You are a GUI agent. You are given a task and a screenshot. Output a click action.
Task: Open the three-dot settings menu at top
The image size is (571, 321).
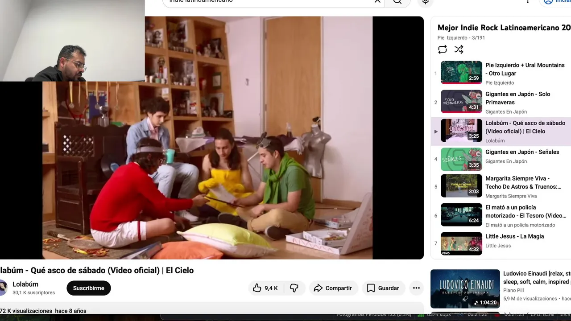pos(528,1)
